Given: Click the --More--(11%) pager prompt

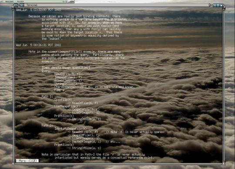Looking at the screenshot, I should coord(27,161).
